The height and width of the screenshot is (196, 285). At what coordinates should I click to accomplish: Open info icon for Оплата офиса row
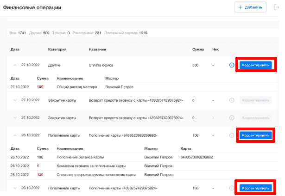pyautogui.click(x=232, y=65)
